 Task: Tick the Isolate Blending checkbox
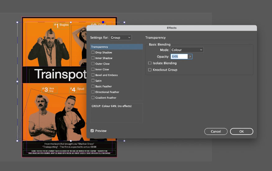[150, 63]
